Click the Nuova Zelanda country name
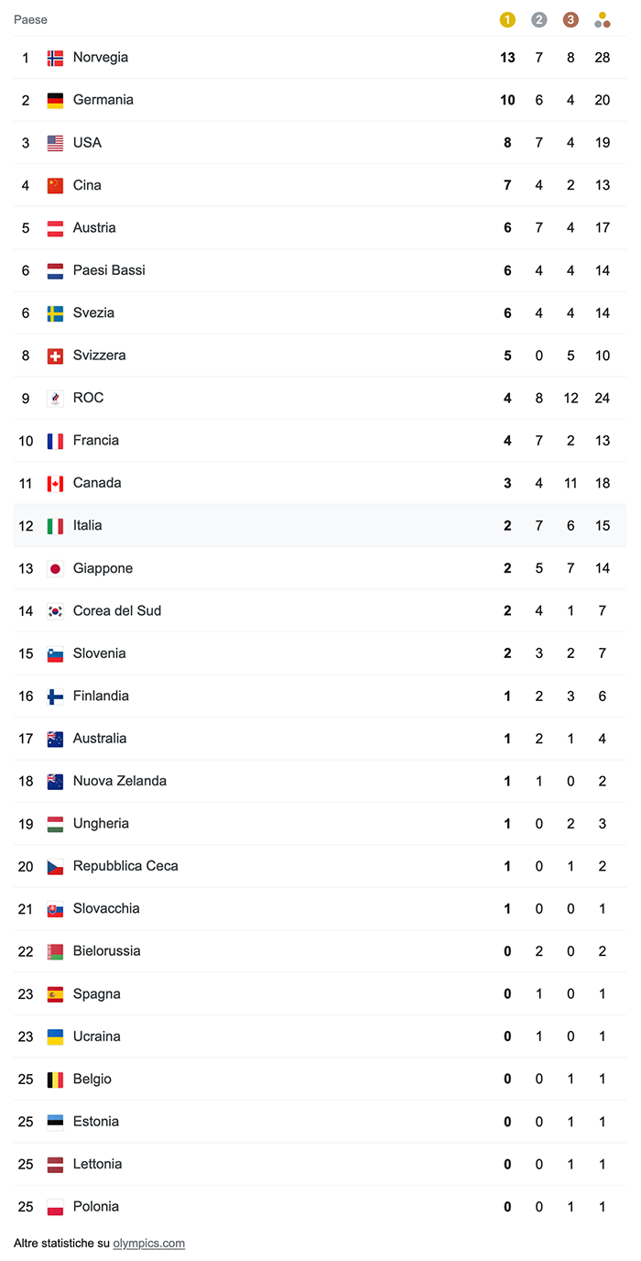Viewport: 641px width, 1261px height. pyautogui.click(x=119, y=781)
